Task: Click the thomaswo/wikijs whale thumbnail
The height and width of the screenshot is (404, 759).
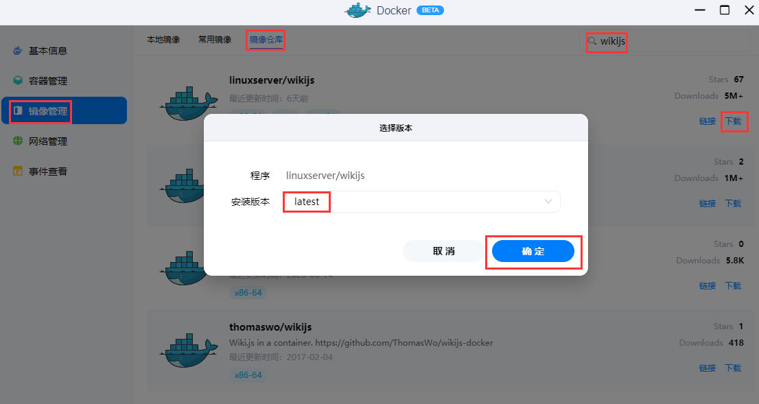Action: pyautogui.click(x=189, y=350)
